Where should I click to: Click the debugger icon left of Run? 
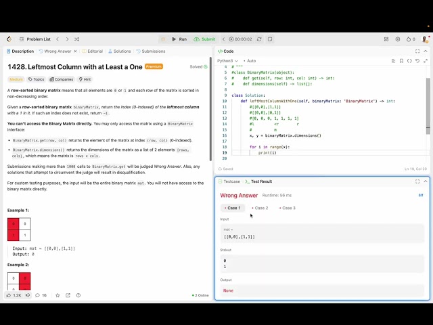coord(163,39)
